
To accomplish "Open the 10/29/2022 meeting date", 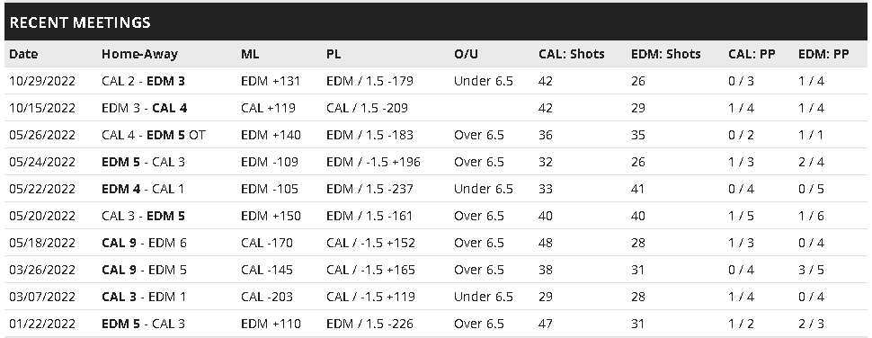I will pyautogui.click(x=42, y=81).
